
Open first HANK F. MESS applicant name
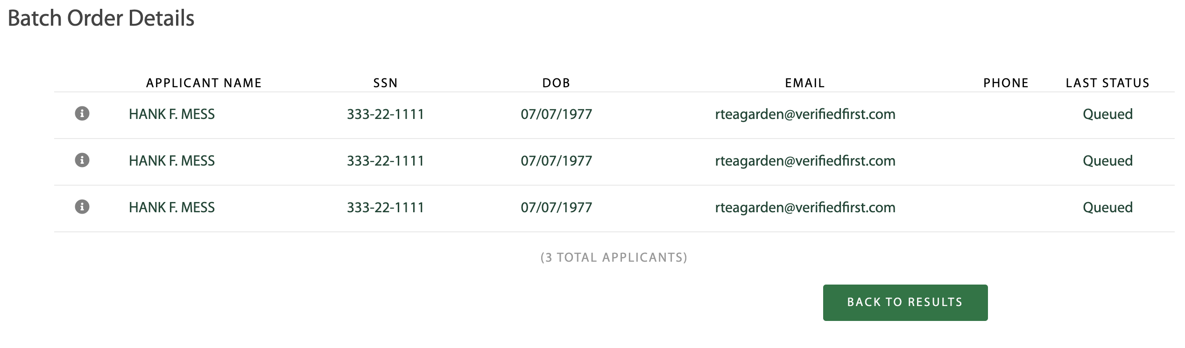pyautogui.click(x=172, y=114)
